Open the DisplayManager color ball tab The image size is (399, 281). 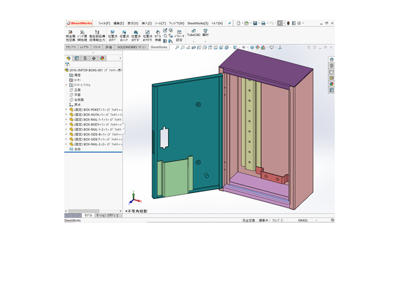click(x=102, y=59)
